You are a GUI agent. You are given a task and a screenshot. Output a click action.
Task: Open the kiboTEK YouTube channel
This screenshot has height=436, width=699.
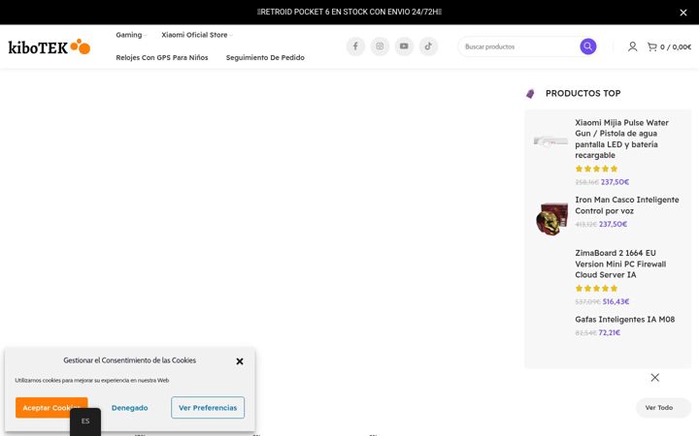click(x=404, y=47)
